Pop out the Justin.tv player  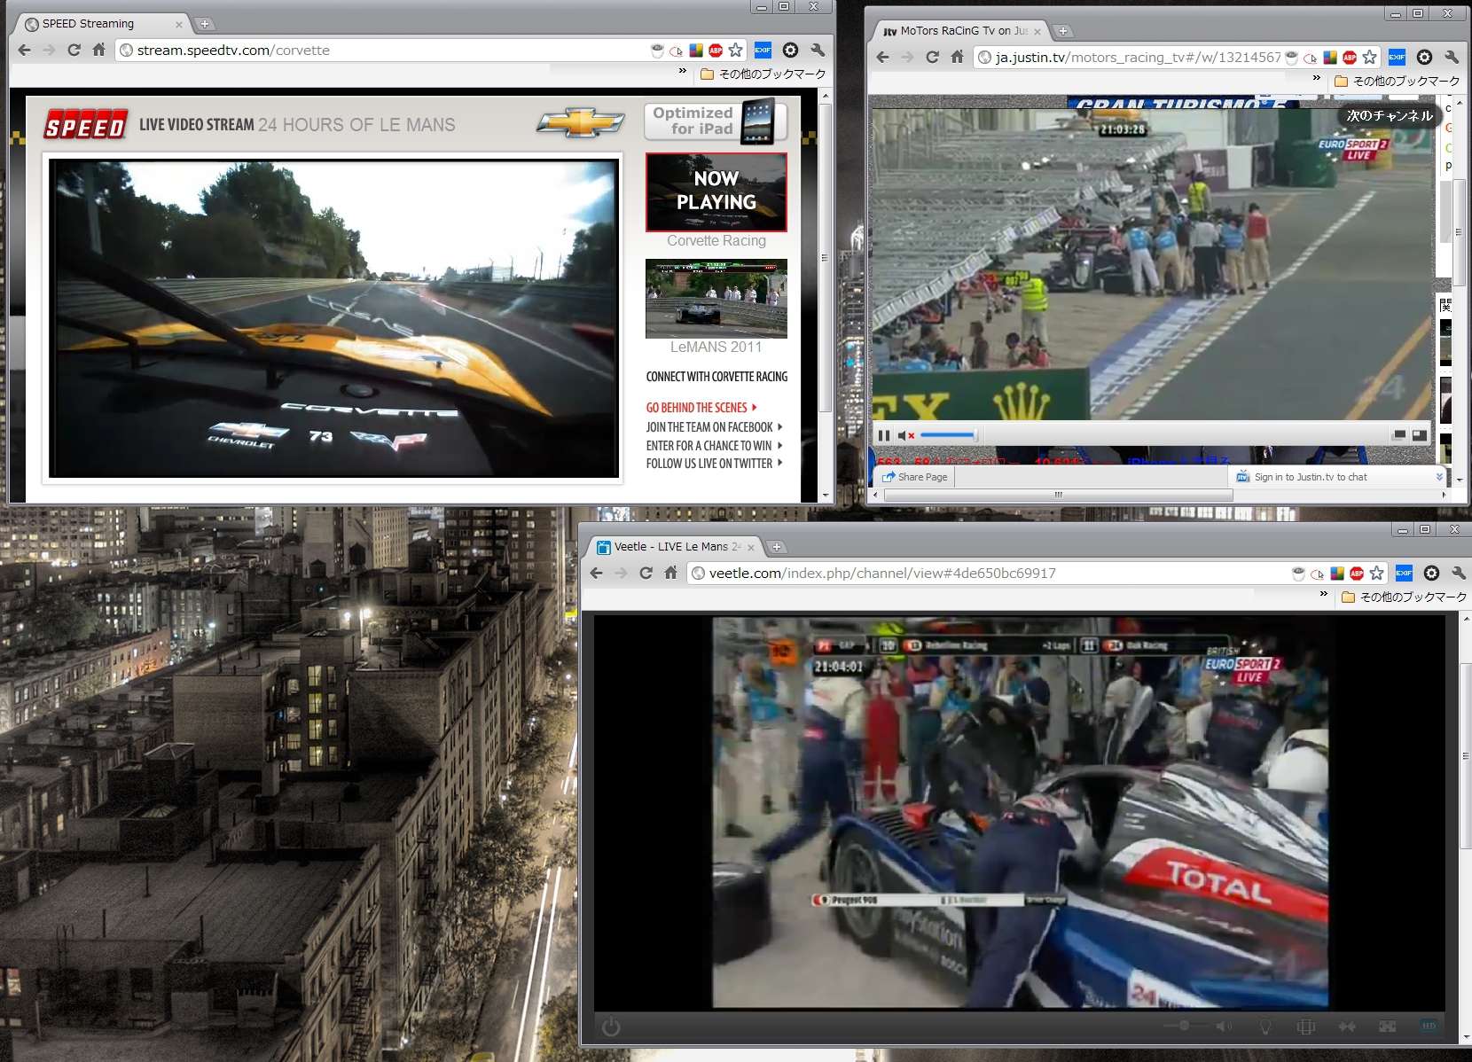click(x=1399, y=435)
